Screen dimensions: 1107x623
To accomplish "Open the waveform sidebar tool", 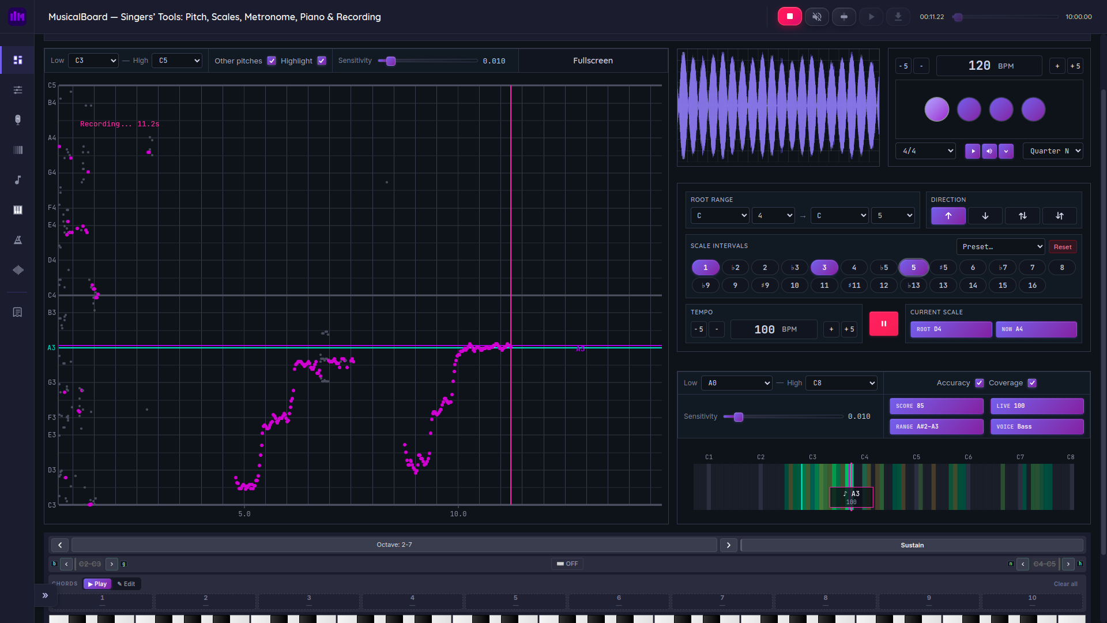I will [18, 270].
